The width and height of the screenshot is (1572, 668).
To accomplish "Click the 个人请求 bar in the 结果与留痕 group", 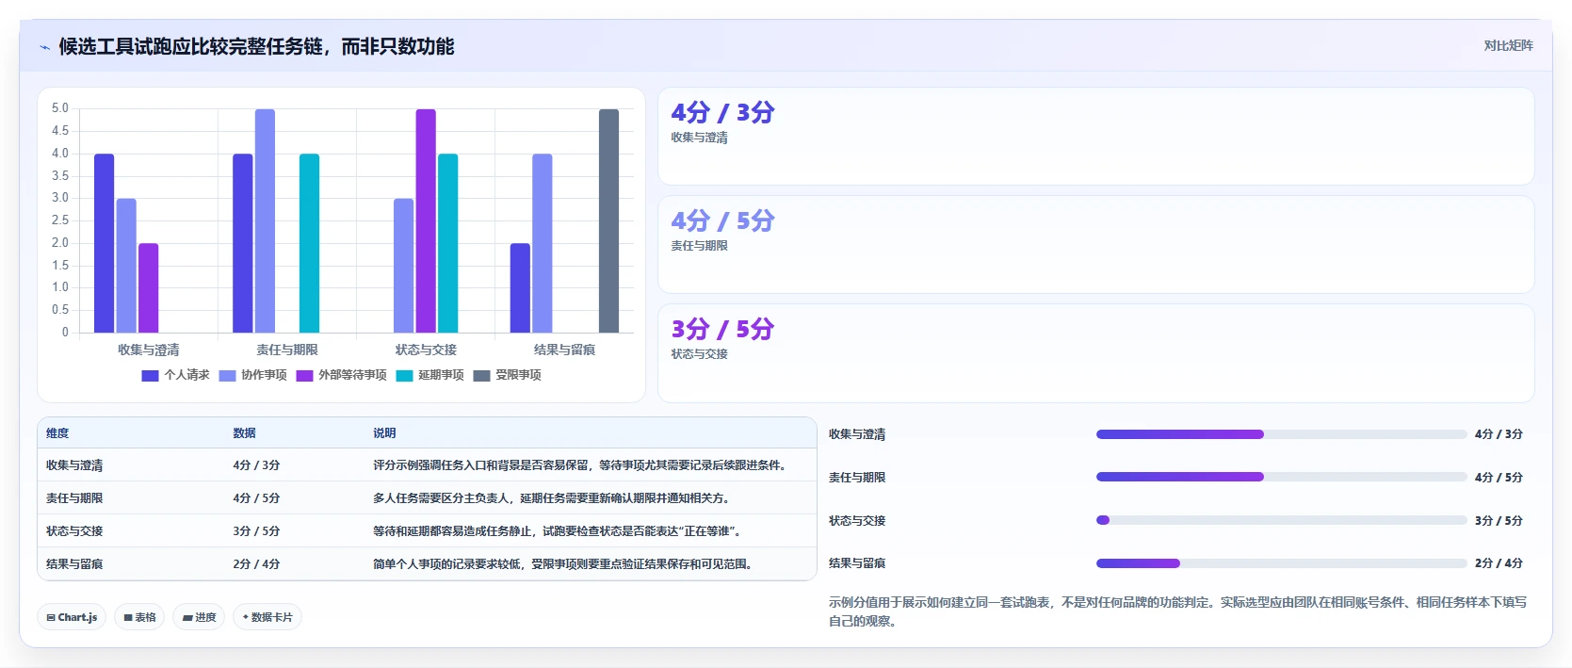I will pos(520,287).
